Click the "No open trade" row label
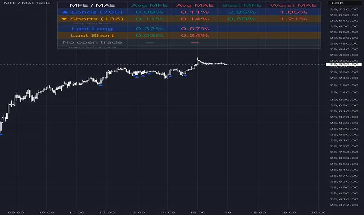 point(92,42)
